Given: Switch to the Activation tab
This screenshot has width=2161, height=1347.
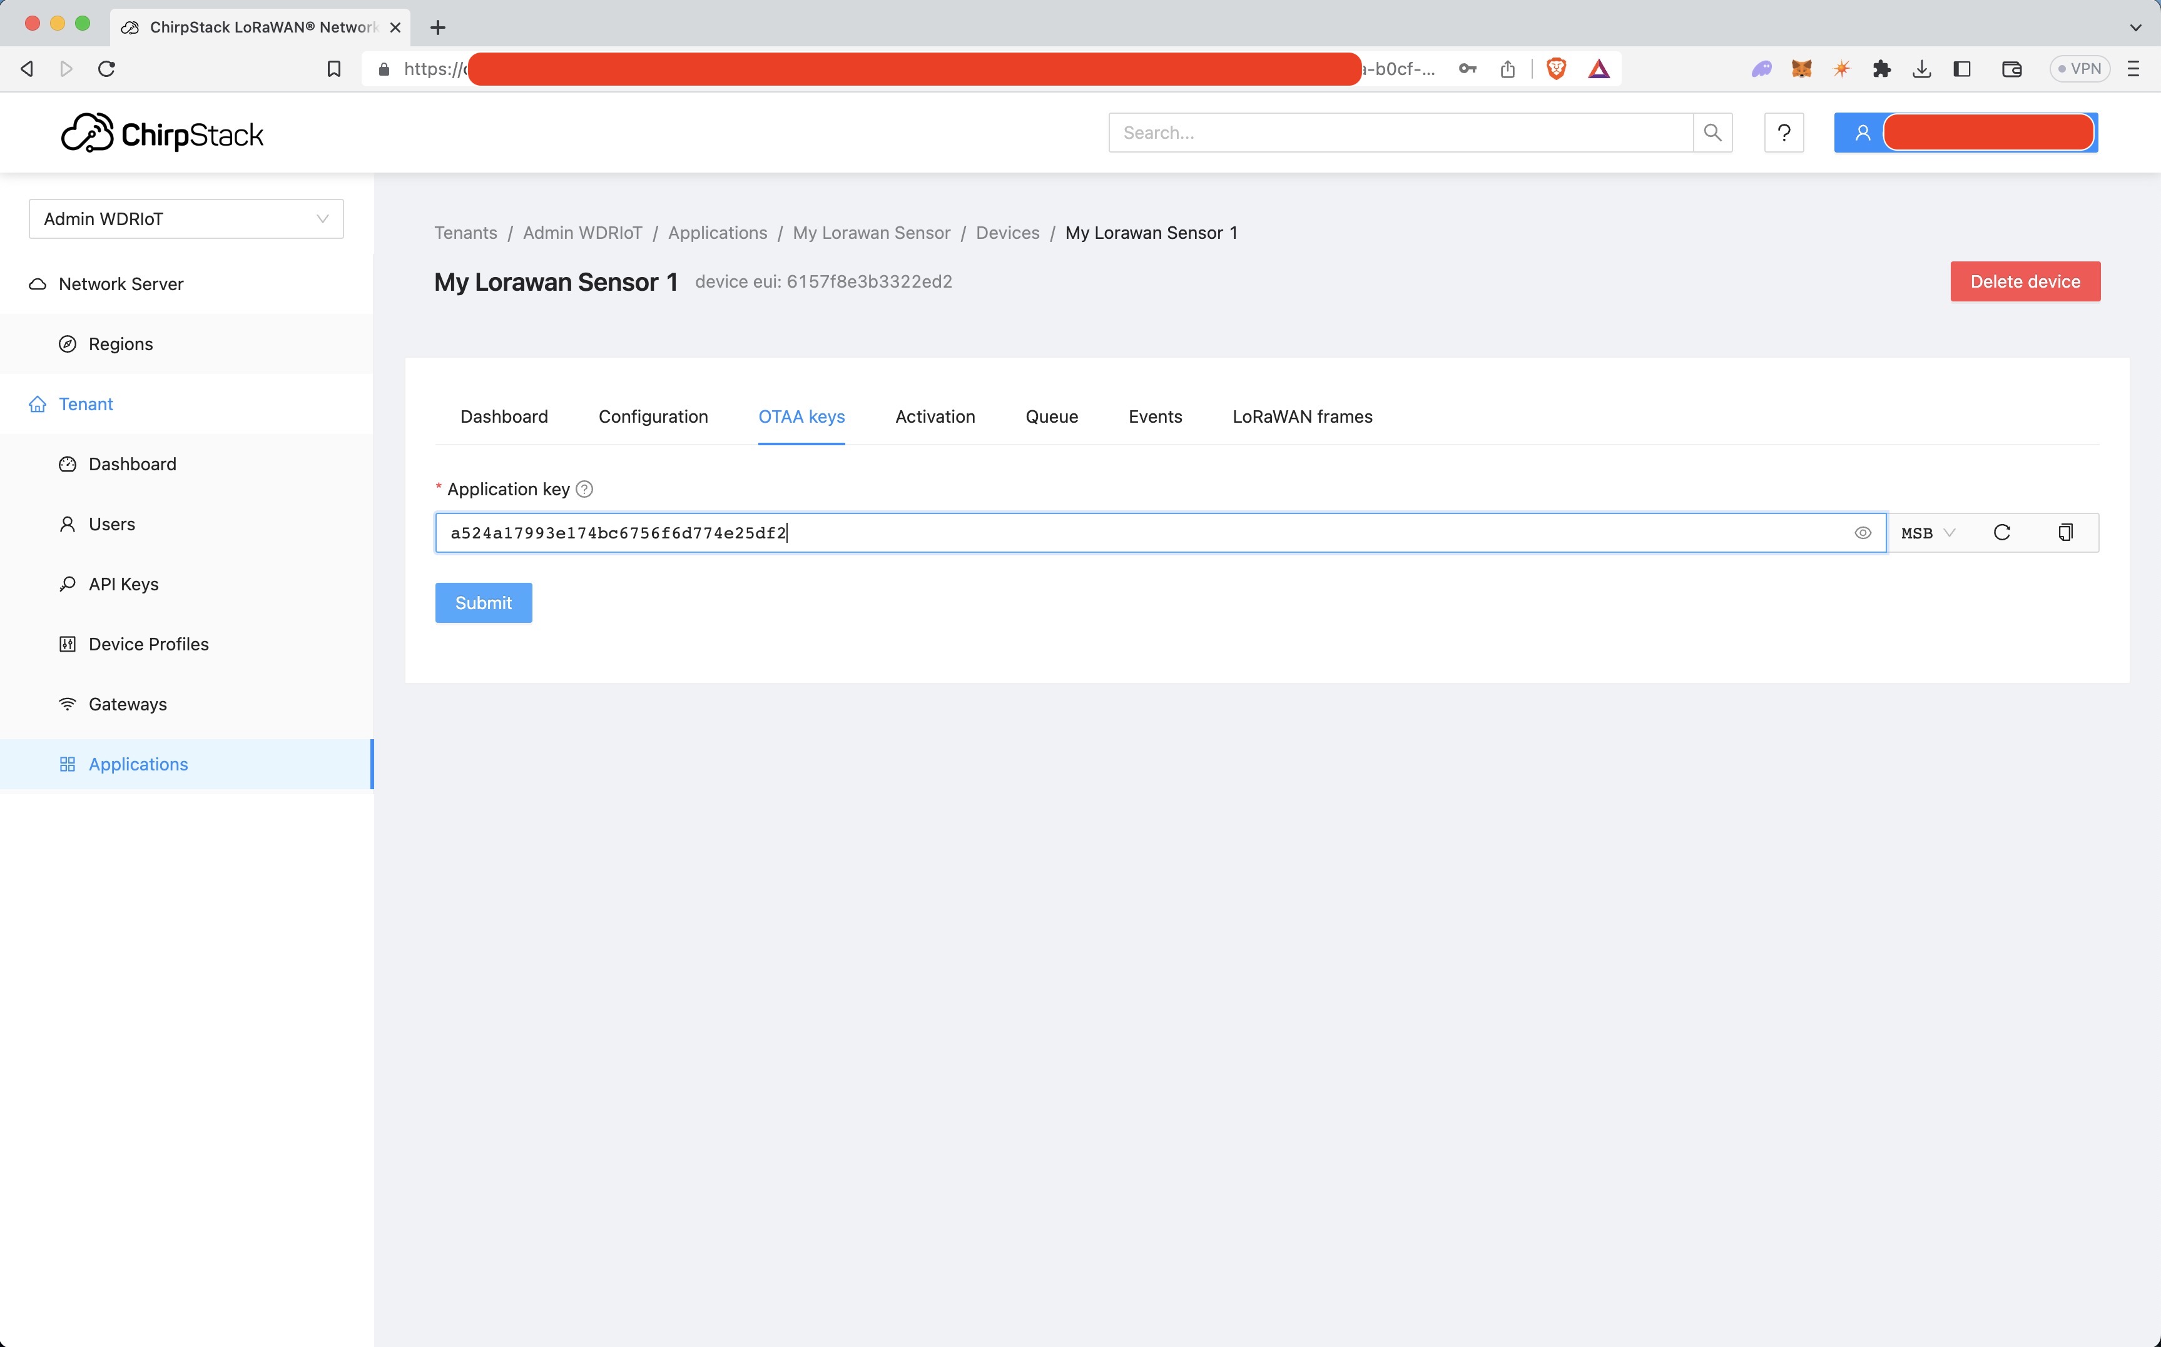Looking at the screenshot, I should point(935,417).
